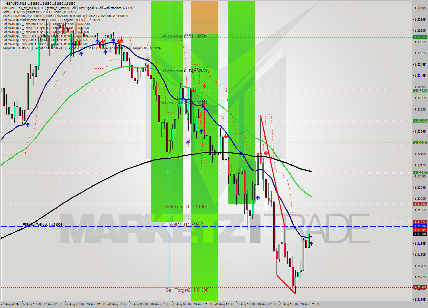The image size is (428, 308).
Task: Click the red 1.31922 price tag
Action: 420,222
